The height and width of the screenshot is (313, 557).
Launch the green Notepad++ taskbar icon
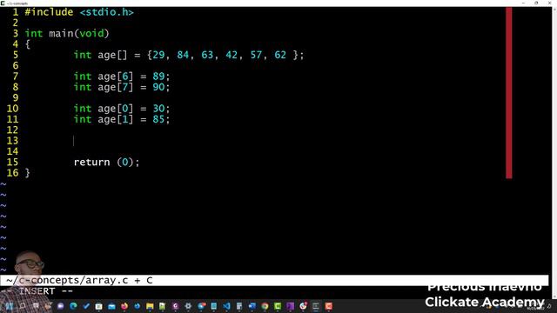163,306
